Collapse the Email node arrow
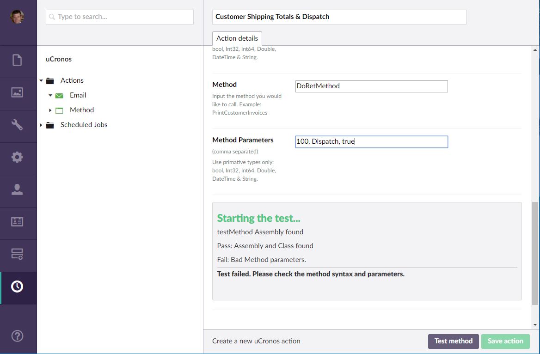Image resolution: width=540 pixels, height=354 pixels. pyautogui.click(x=50, y=95)
